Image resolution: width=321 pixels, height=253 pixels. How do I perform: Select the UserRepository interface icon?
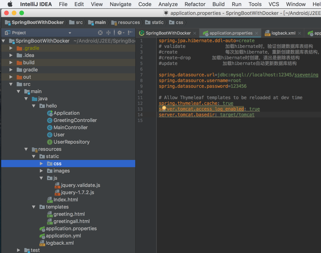(50, 142)
